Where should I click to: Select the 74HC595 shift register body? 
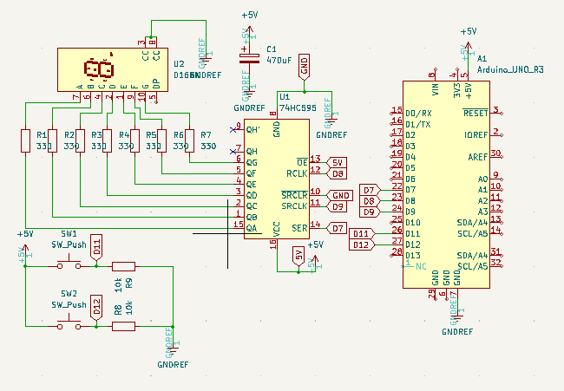point(277,179)
